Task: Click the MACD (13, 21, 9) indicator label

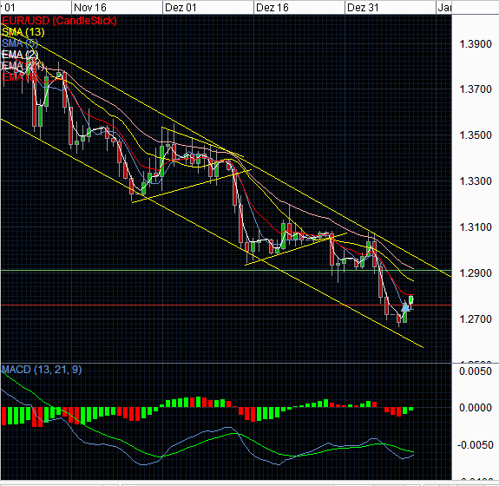Action: point(42,370)
